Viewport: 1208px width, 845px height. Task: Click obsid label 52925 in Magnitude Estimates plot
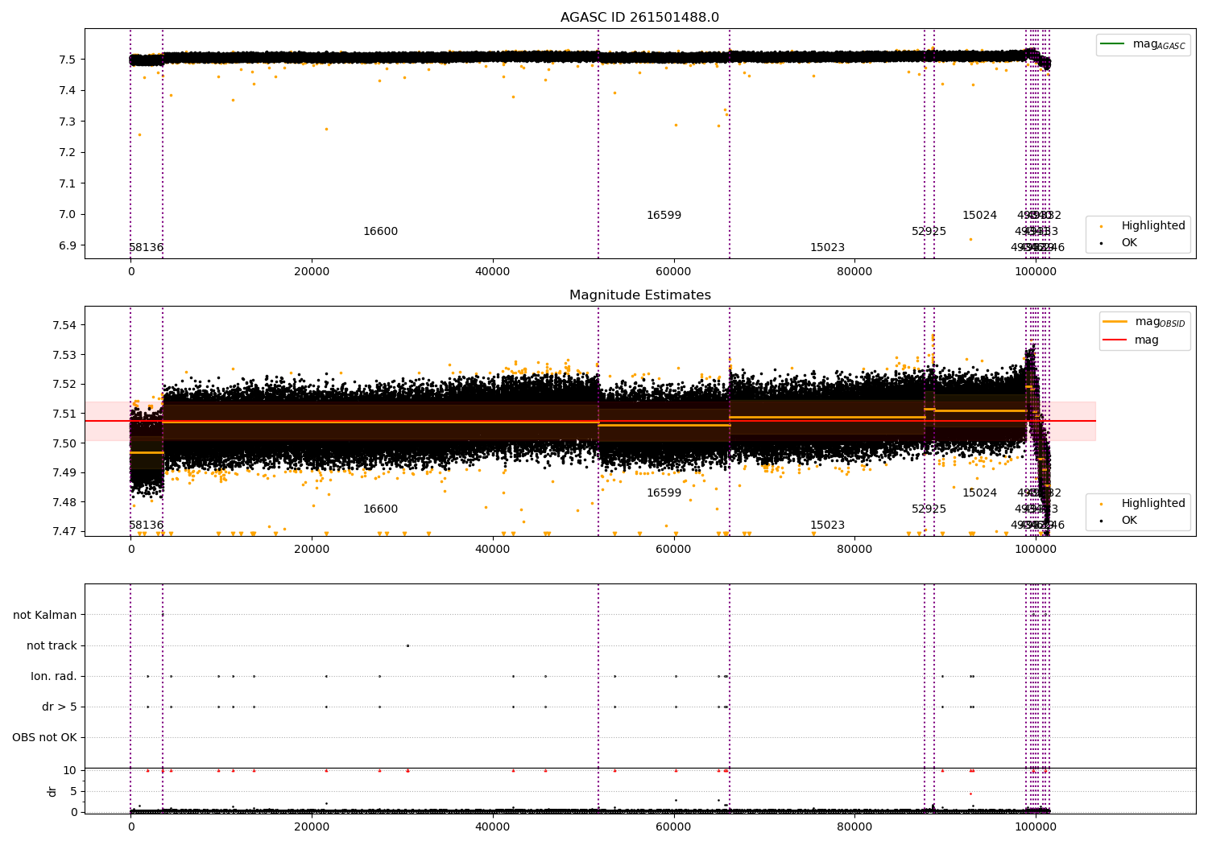[929, 509]
